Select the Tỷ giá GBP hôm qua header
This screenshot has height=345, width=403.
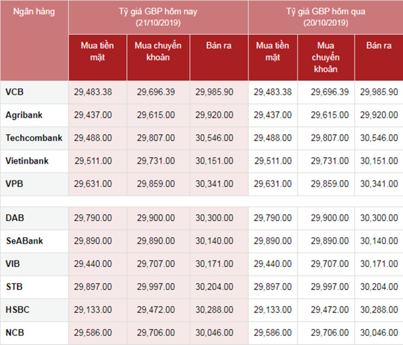pos(326,17)
